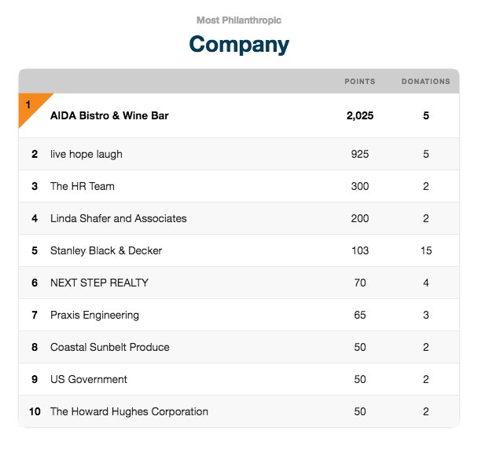Open The HR Team company link
Screen dimensions: 478x449
pyautogui.click(x=83, y=186)
